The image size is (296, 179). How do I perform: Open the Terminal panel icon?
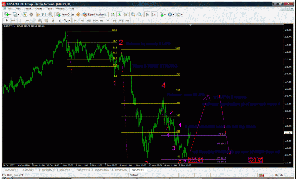coord(44,14)
